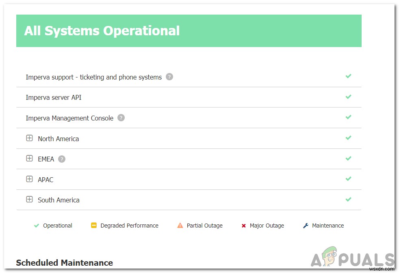Click the 'Maintenance' legend text
The width and height of the screenshot is (399, 273).
328,226
